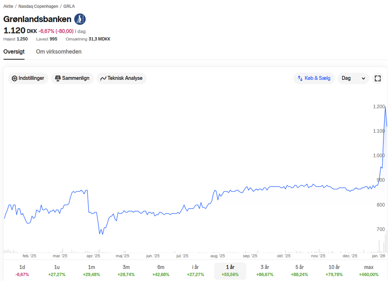Image resolution: width=388 pixels, height=281 pixels.
Task: Open Teknisk Analyse chart tool
Action: point(121,78)
